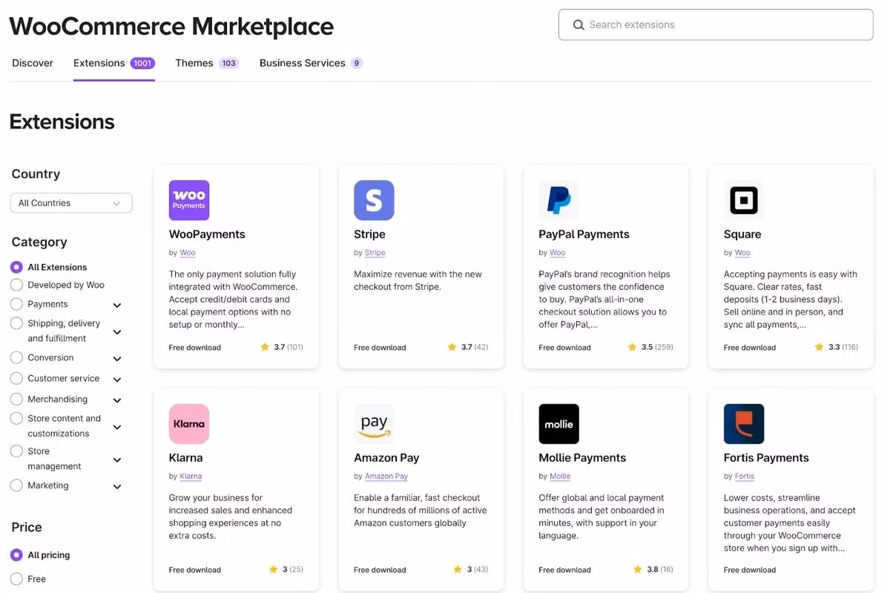Click the WooPayments star rating
The image size is (890, 593).
282,347
